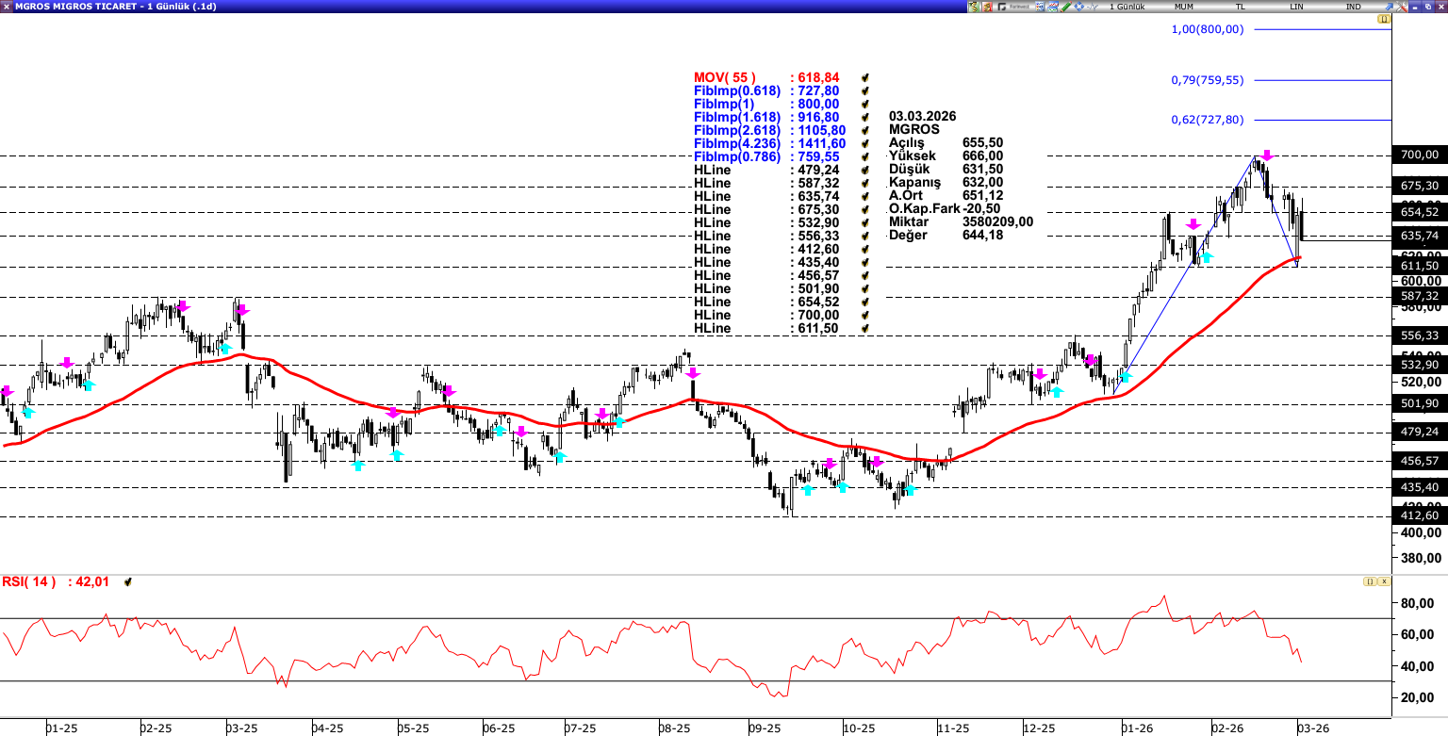Select the 700,00 horizontal level price label
The image size is (1448, 736).
pos(1420,155)
